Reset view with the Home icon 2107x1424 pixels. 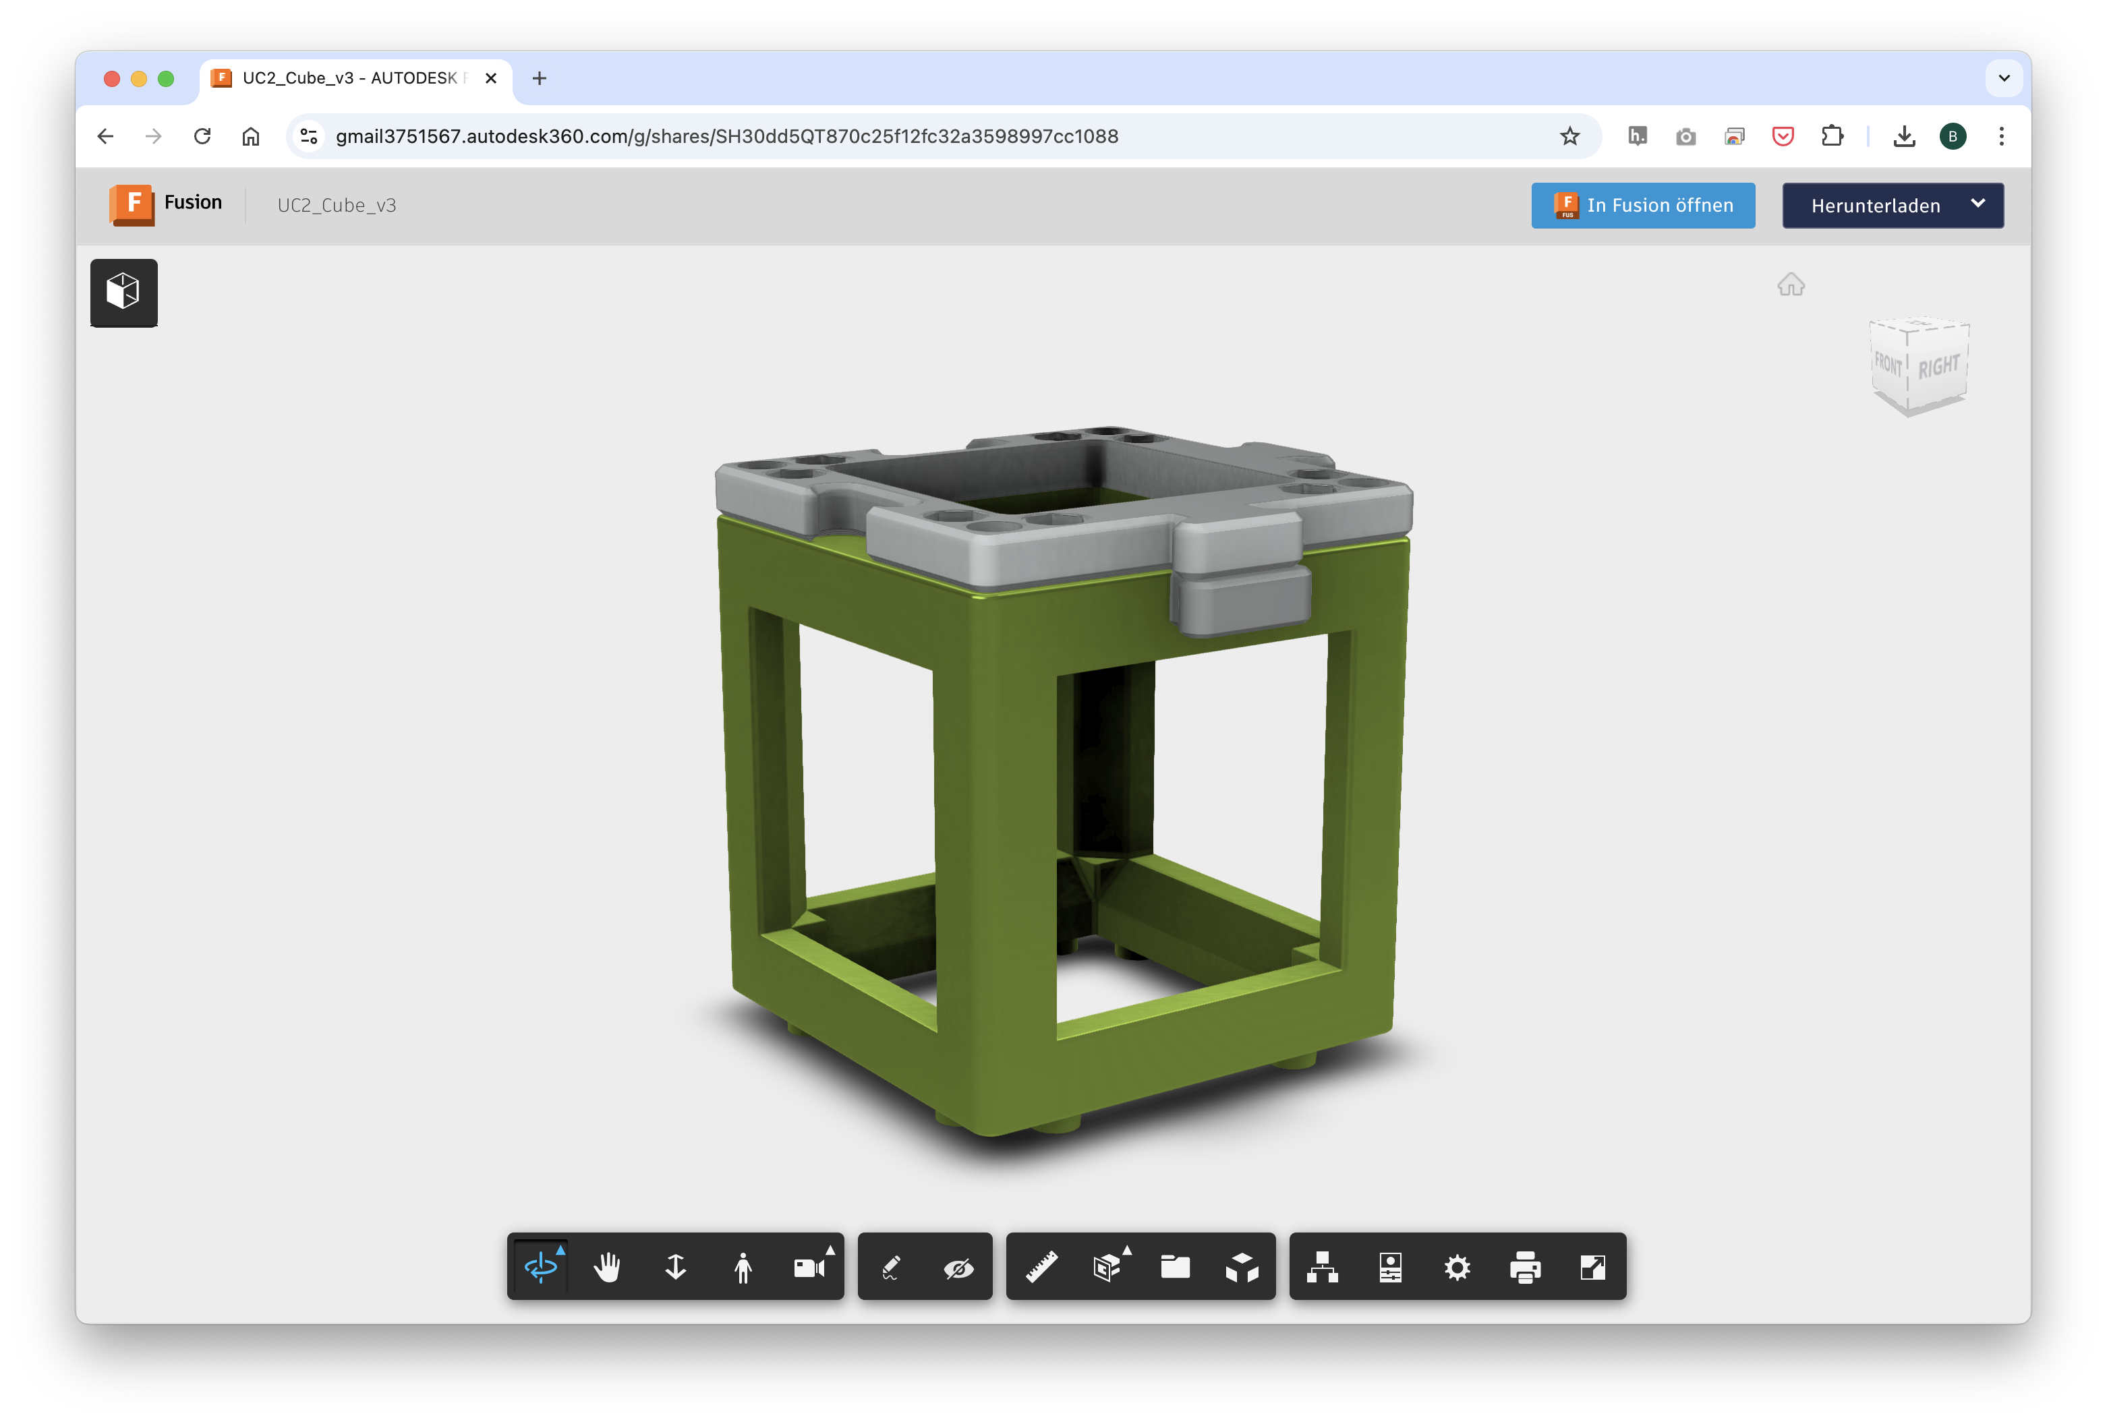point(1791,285)
